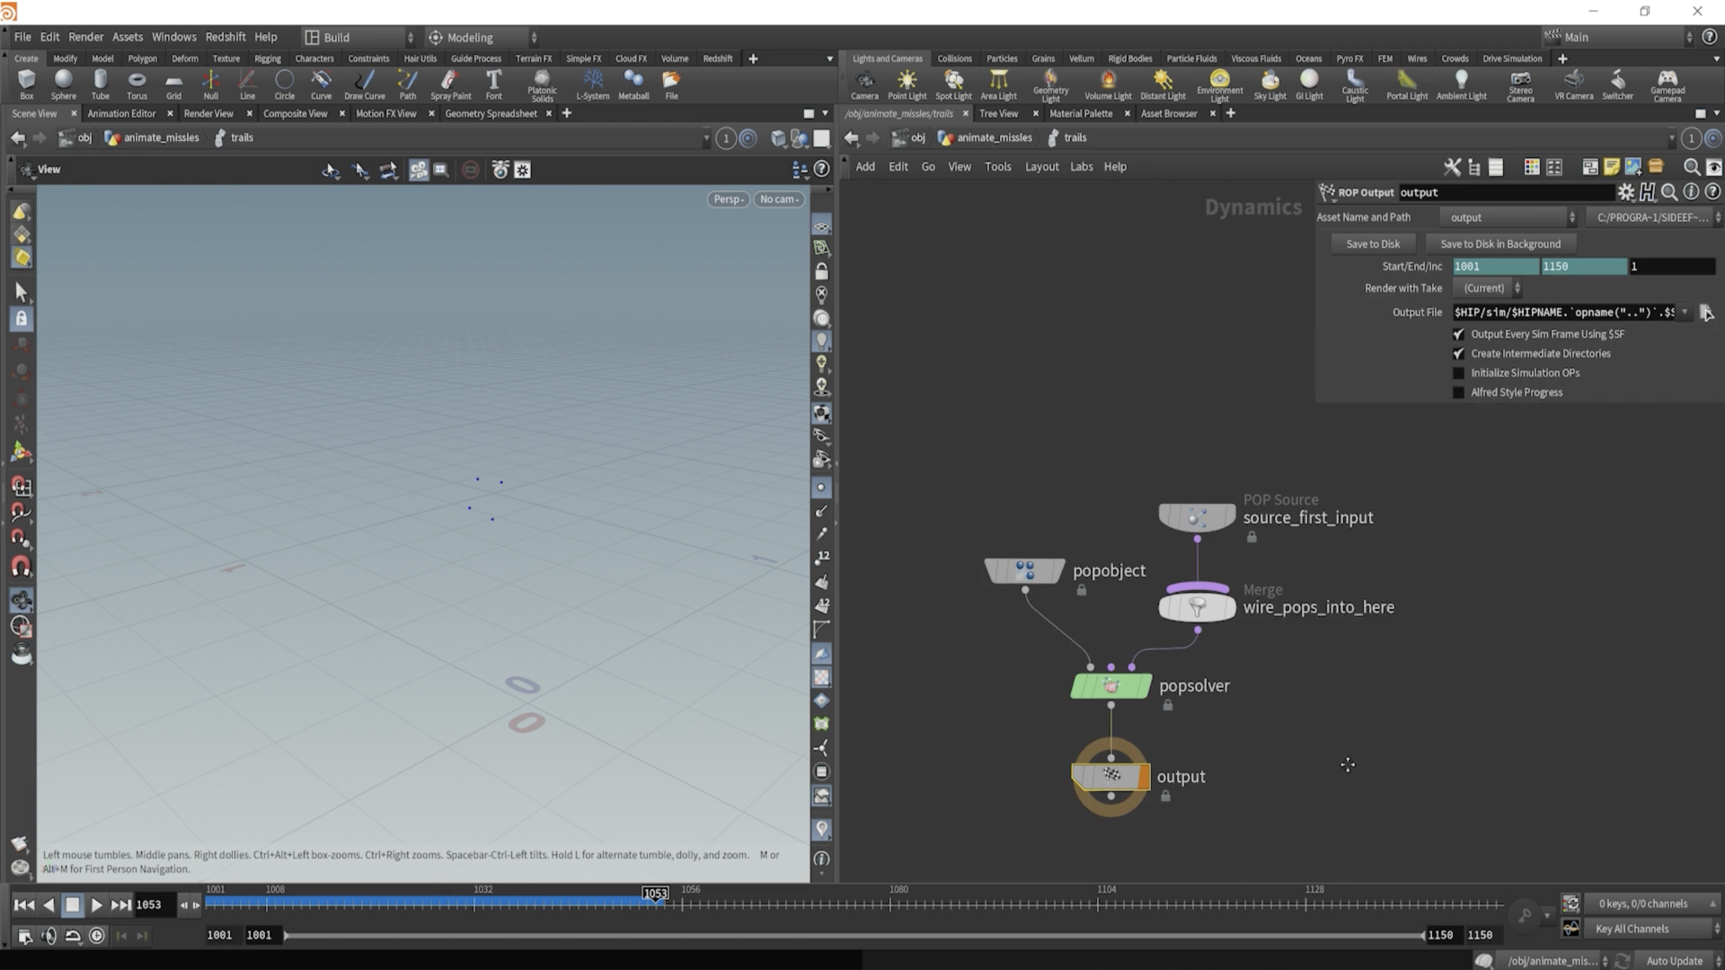
Task: Toggle Create Intermediate Directories checkbox
Action: (x=1458, y=354)
